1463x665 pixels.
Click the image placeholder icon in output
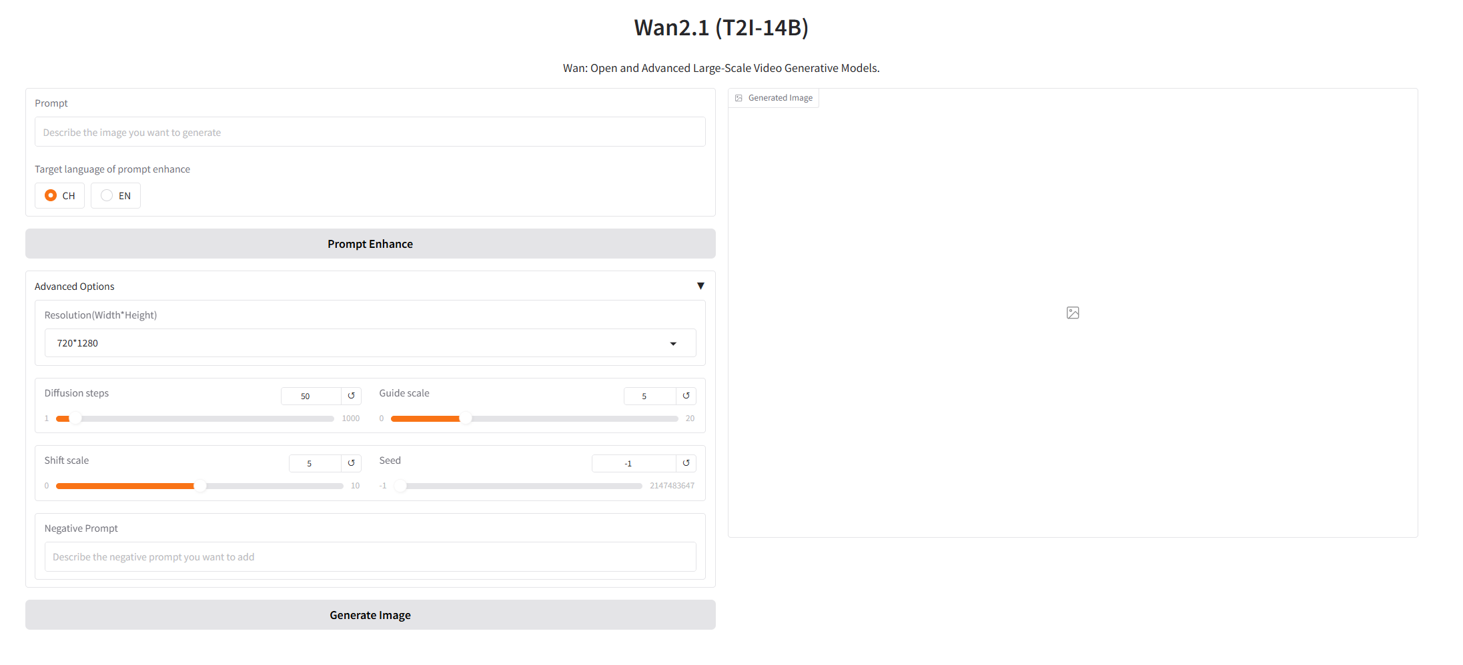[x=1073, y=313]
